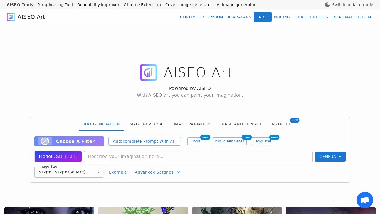
Task: Click the 'Powered by AISEO' text
Action: (x=190, y=88)
